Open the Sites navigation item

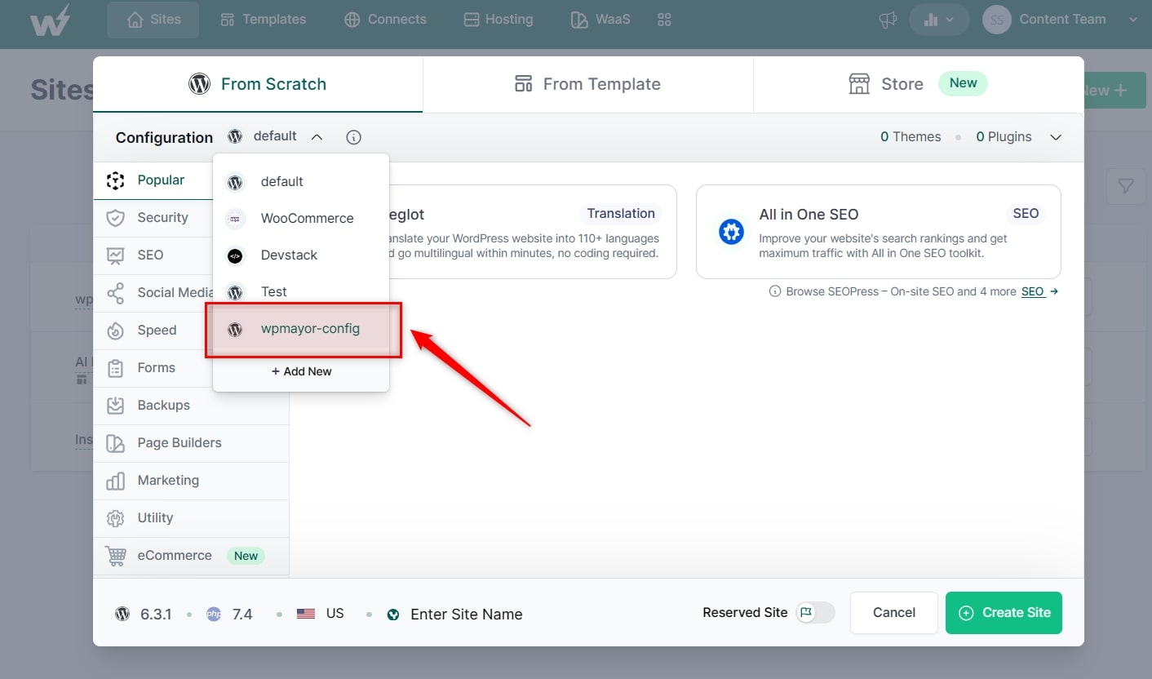tap(153, 20)
